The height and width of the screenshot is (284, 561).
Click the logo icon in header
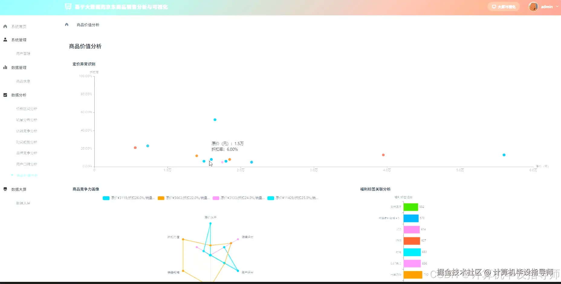point(68,7)
